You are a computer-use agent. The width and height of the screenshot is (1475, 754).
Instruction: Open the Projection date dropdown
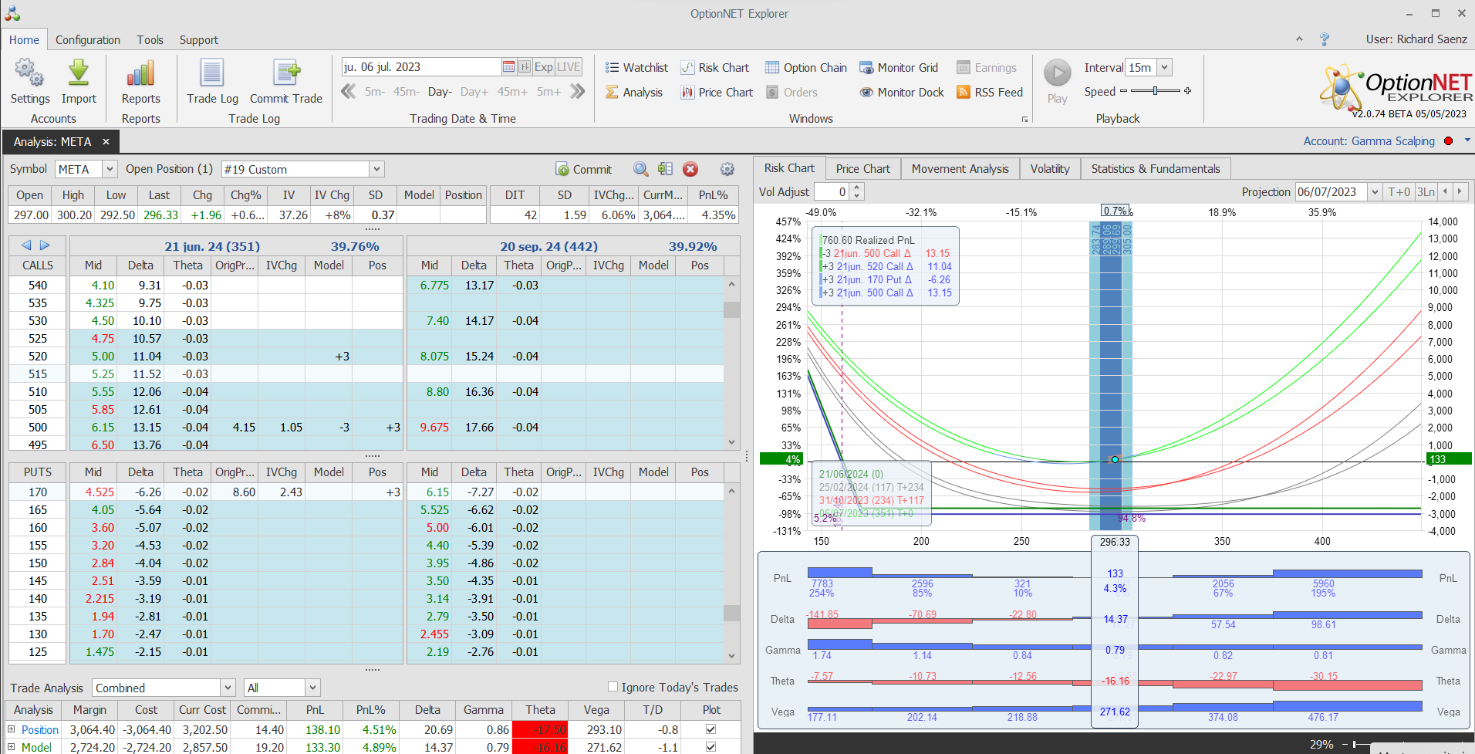tap(1375, 192)
